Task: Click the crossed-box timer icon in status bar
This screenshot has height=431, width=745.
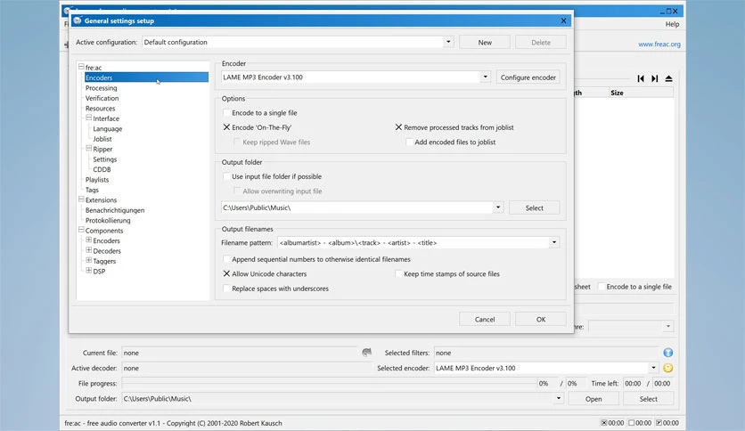Action: tap(604, 423)
